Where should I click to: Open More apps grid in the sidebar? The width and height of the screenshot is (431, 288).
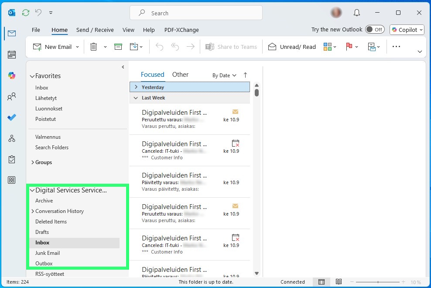pyautogui.click(x=11, y=180)
